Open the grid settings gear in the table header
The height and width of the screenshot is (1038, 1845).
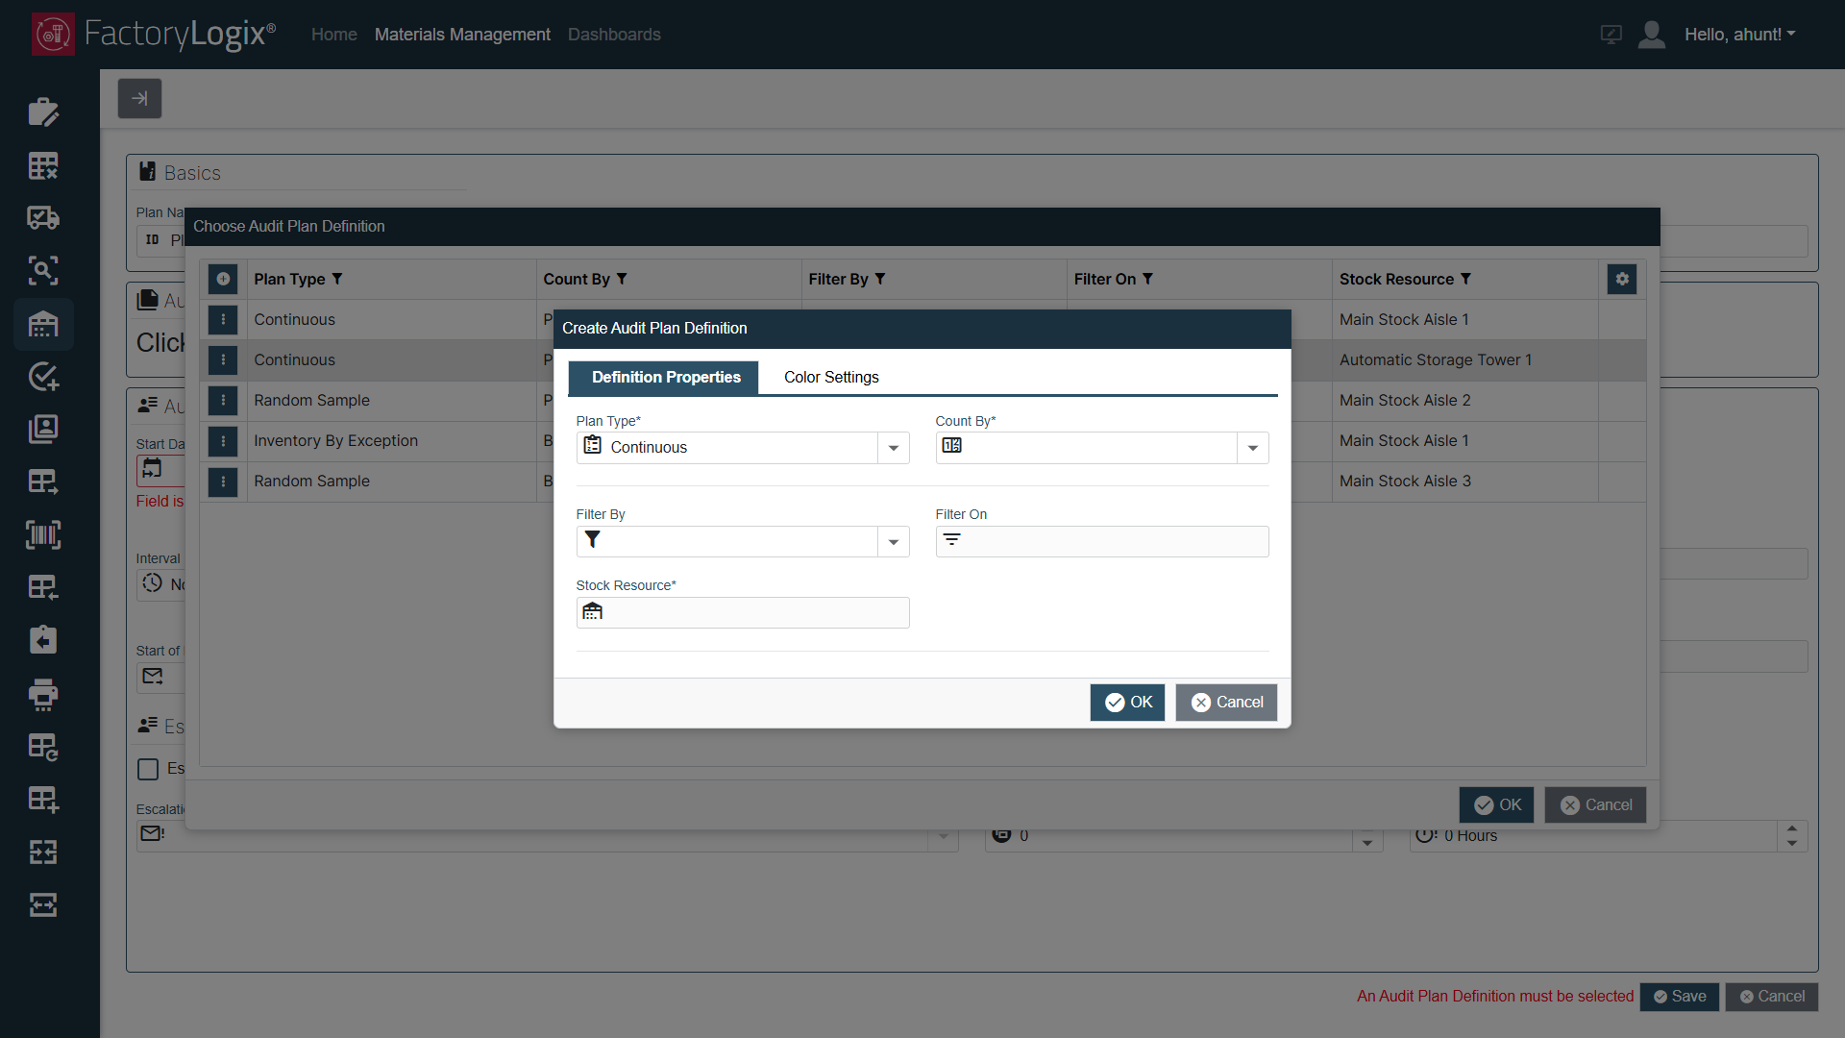tap(1621, 279)
